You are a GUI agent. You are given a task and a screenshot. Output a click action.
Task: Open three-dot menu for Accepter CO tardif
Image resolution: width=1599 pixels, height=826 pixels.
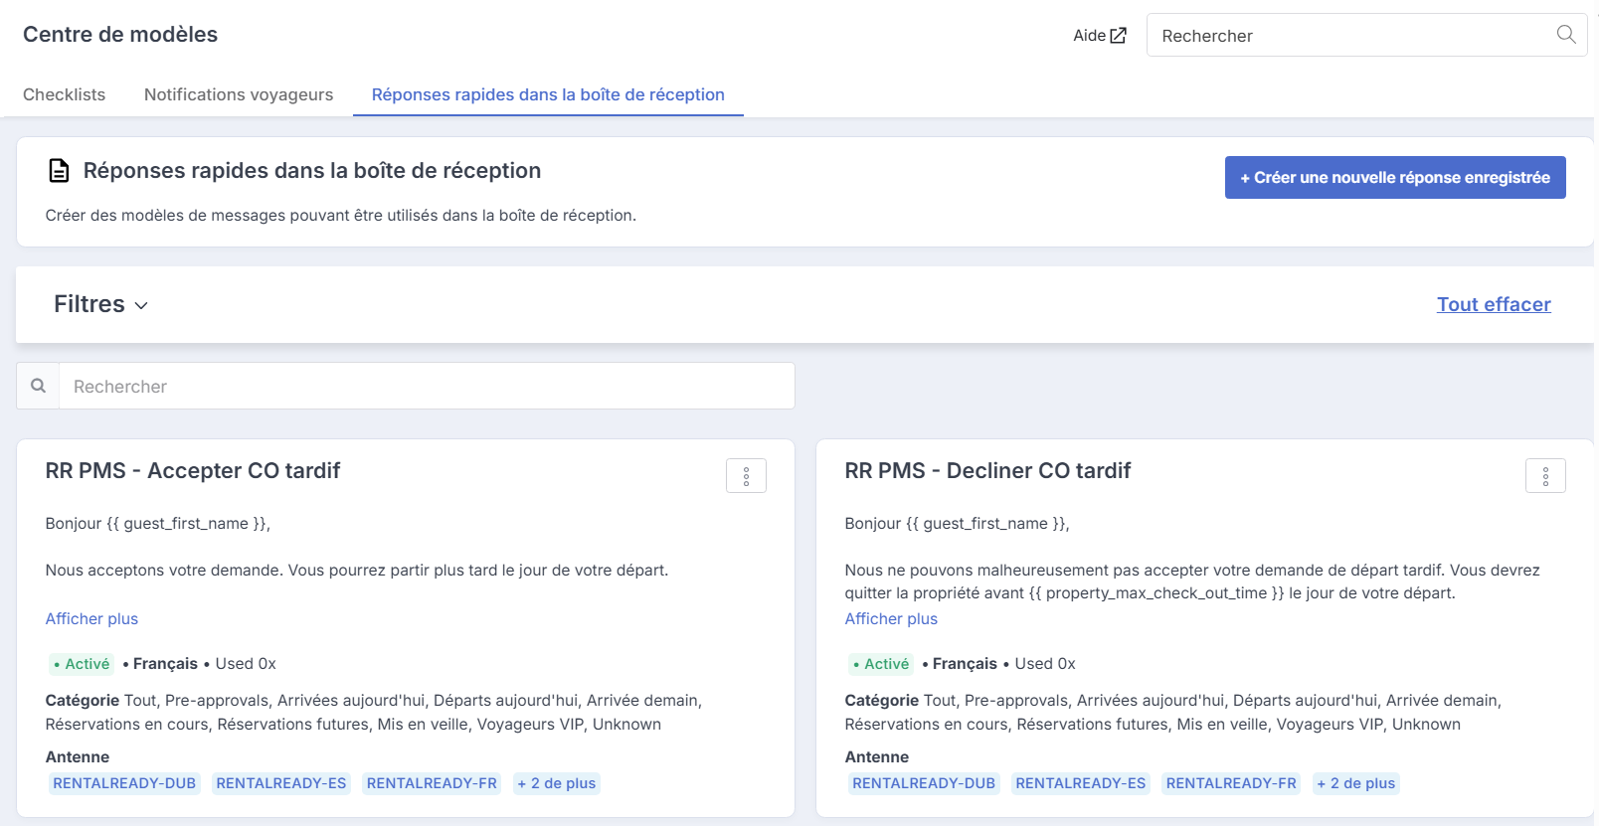click(x=746, y=476)
